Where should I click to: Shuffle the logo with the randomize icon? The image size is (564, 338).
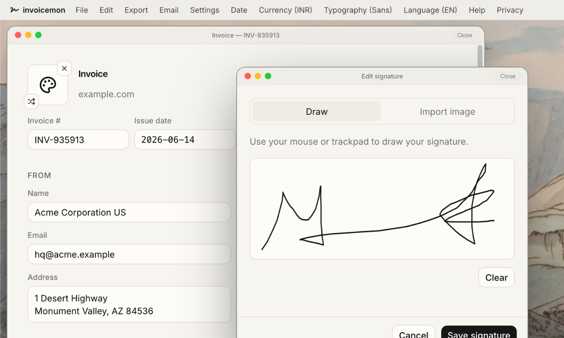coord(32,101)
